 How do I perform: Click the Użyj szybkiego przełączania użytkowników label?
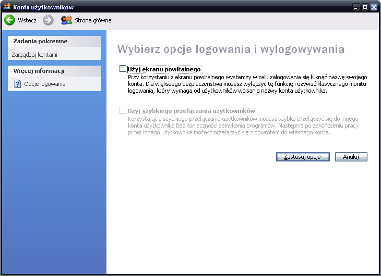191,111
